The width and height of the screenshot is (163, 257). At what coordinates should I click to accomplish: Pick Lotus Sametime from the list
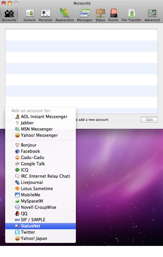pos(40,189)
